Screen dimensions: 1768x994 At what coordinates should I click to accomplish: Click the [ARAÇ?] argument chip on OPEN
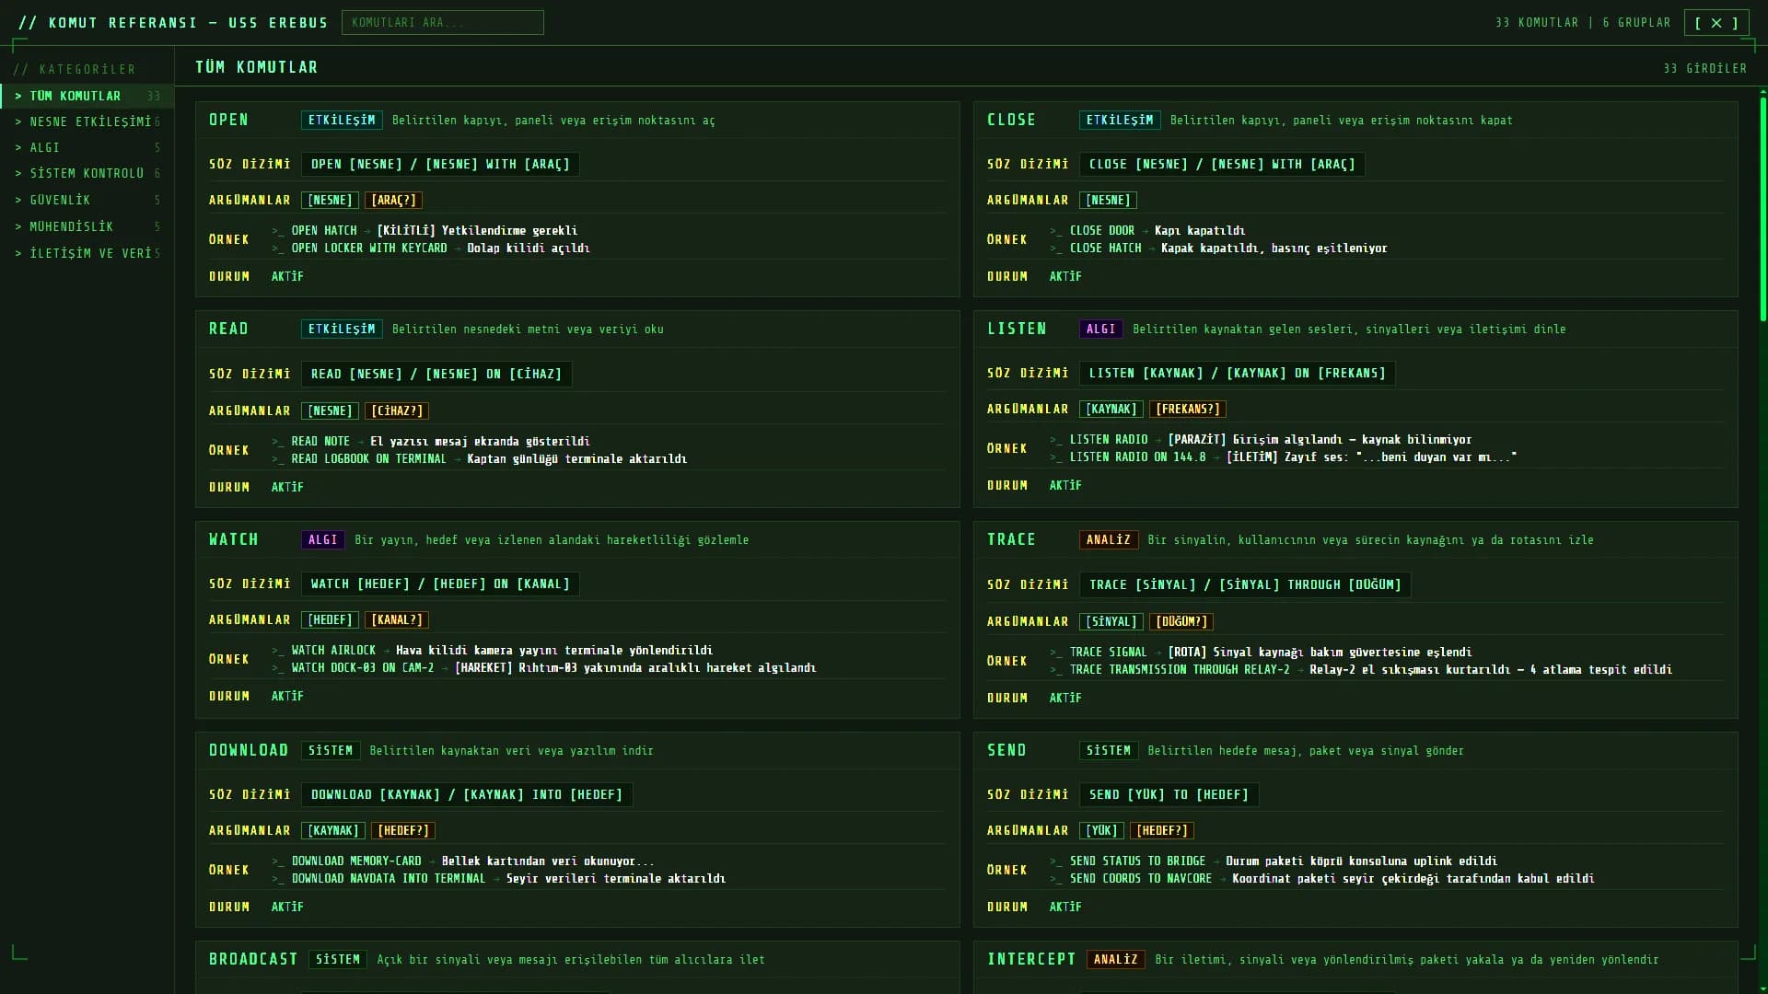(x=394, y=200)
